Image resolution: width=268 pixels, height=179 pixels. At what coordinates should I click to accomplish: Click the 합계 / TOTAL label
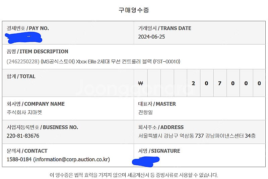[21, 76]
